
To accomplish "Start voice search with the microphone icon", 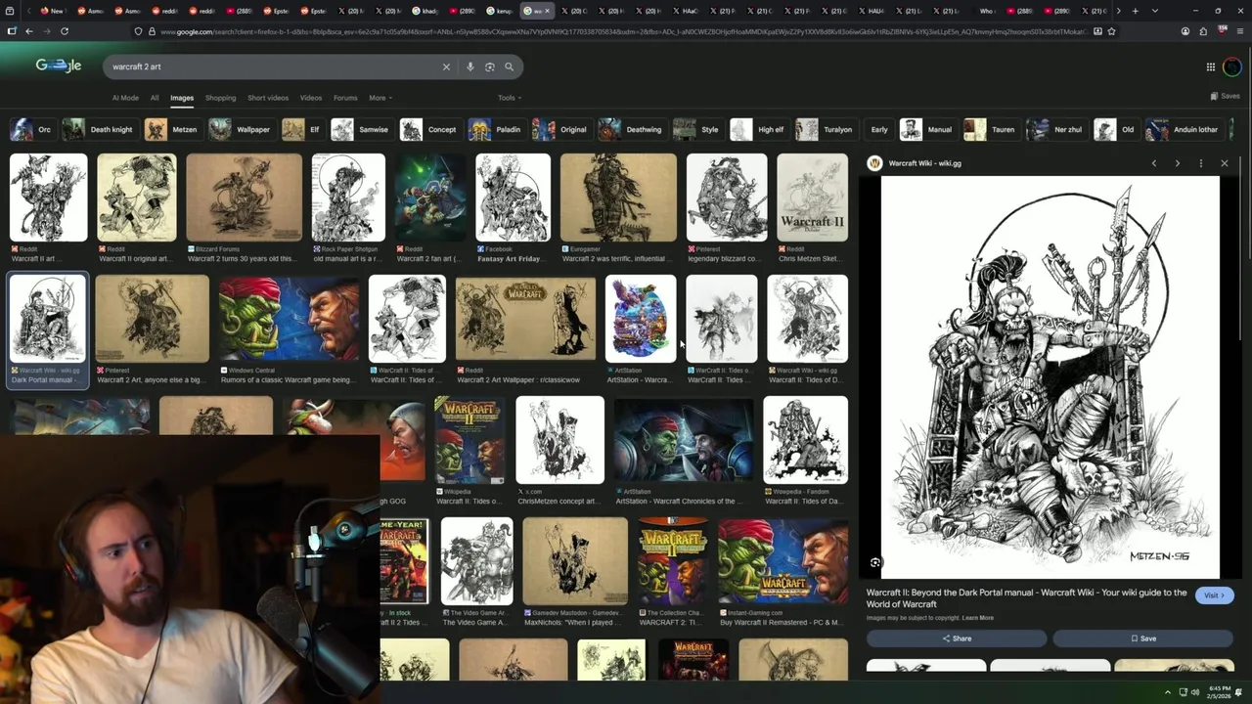I will pos(470,66).
